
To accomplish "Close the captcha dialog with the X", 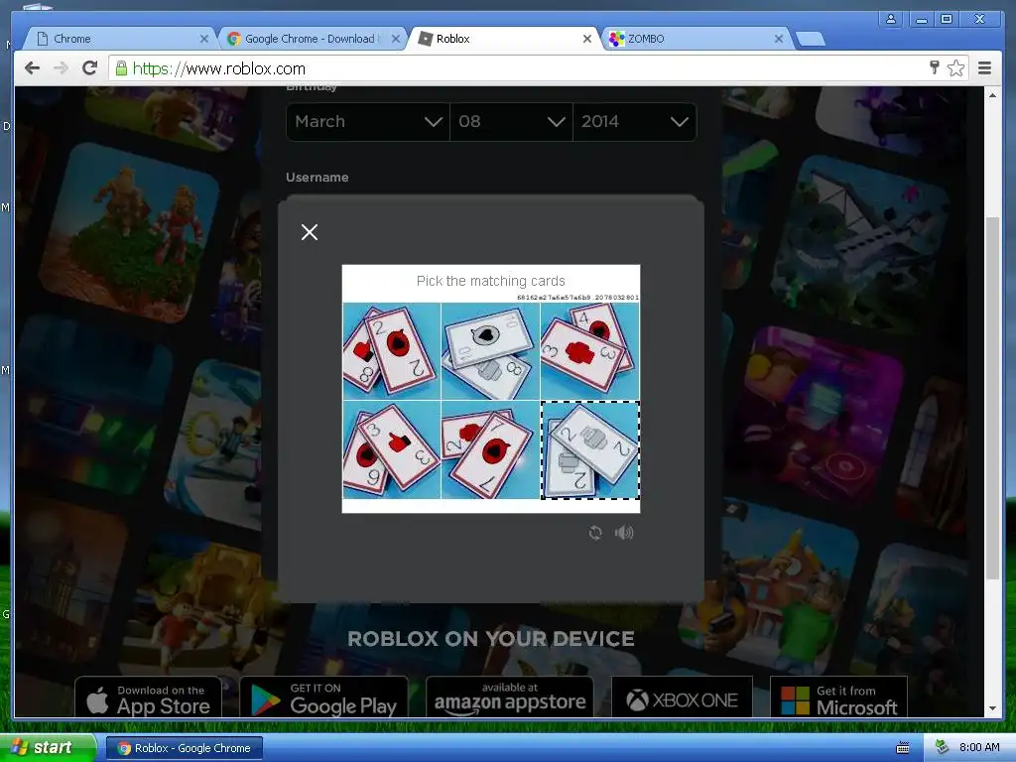I will pos(310,232).
